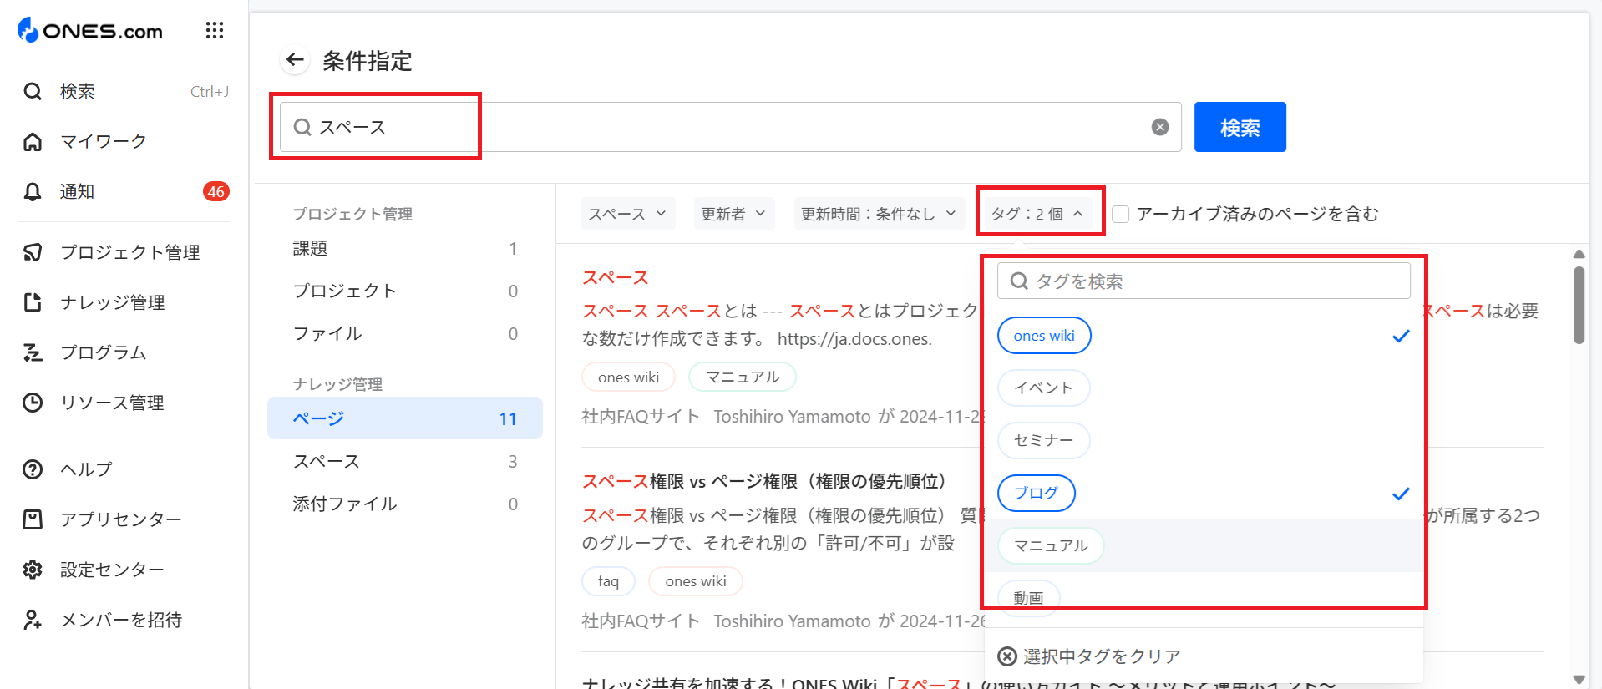1602x689 pixels.
Task: Open the 更新時間：条件なし dropdown
Action: pos(879,214)
